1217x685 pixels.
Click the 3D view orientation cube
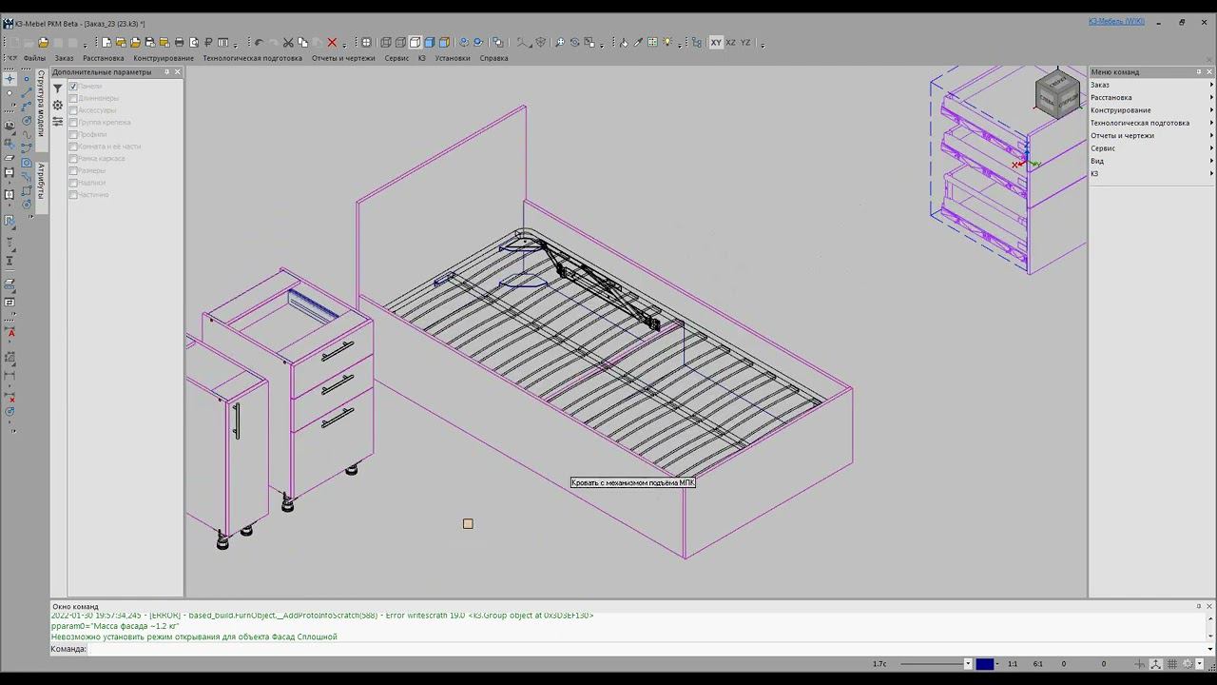[x=1056, y=94]
